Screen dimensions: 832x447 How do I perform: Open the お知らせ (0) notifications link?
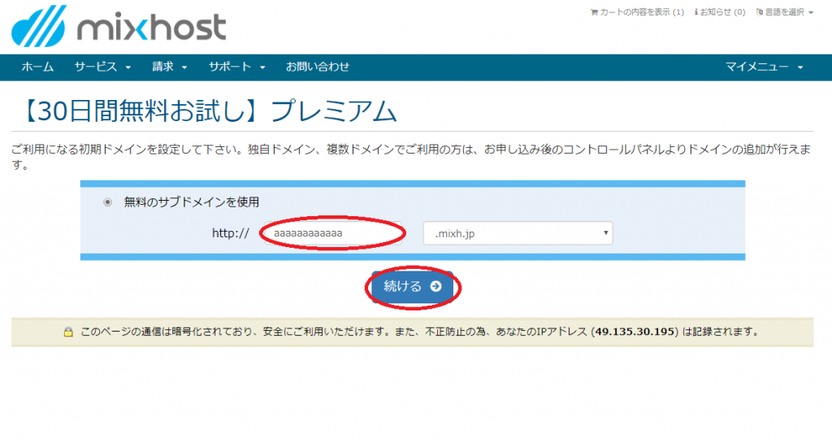[722, 12]
